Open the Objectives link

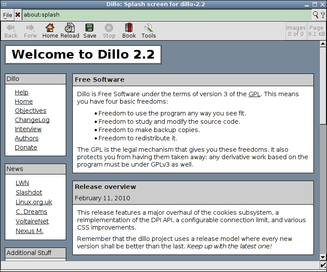click(x=31, y=111)
